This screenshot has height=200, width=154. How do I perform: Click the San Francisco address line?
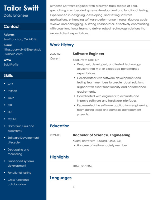click(x=20, y=39)
